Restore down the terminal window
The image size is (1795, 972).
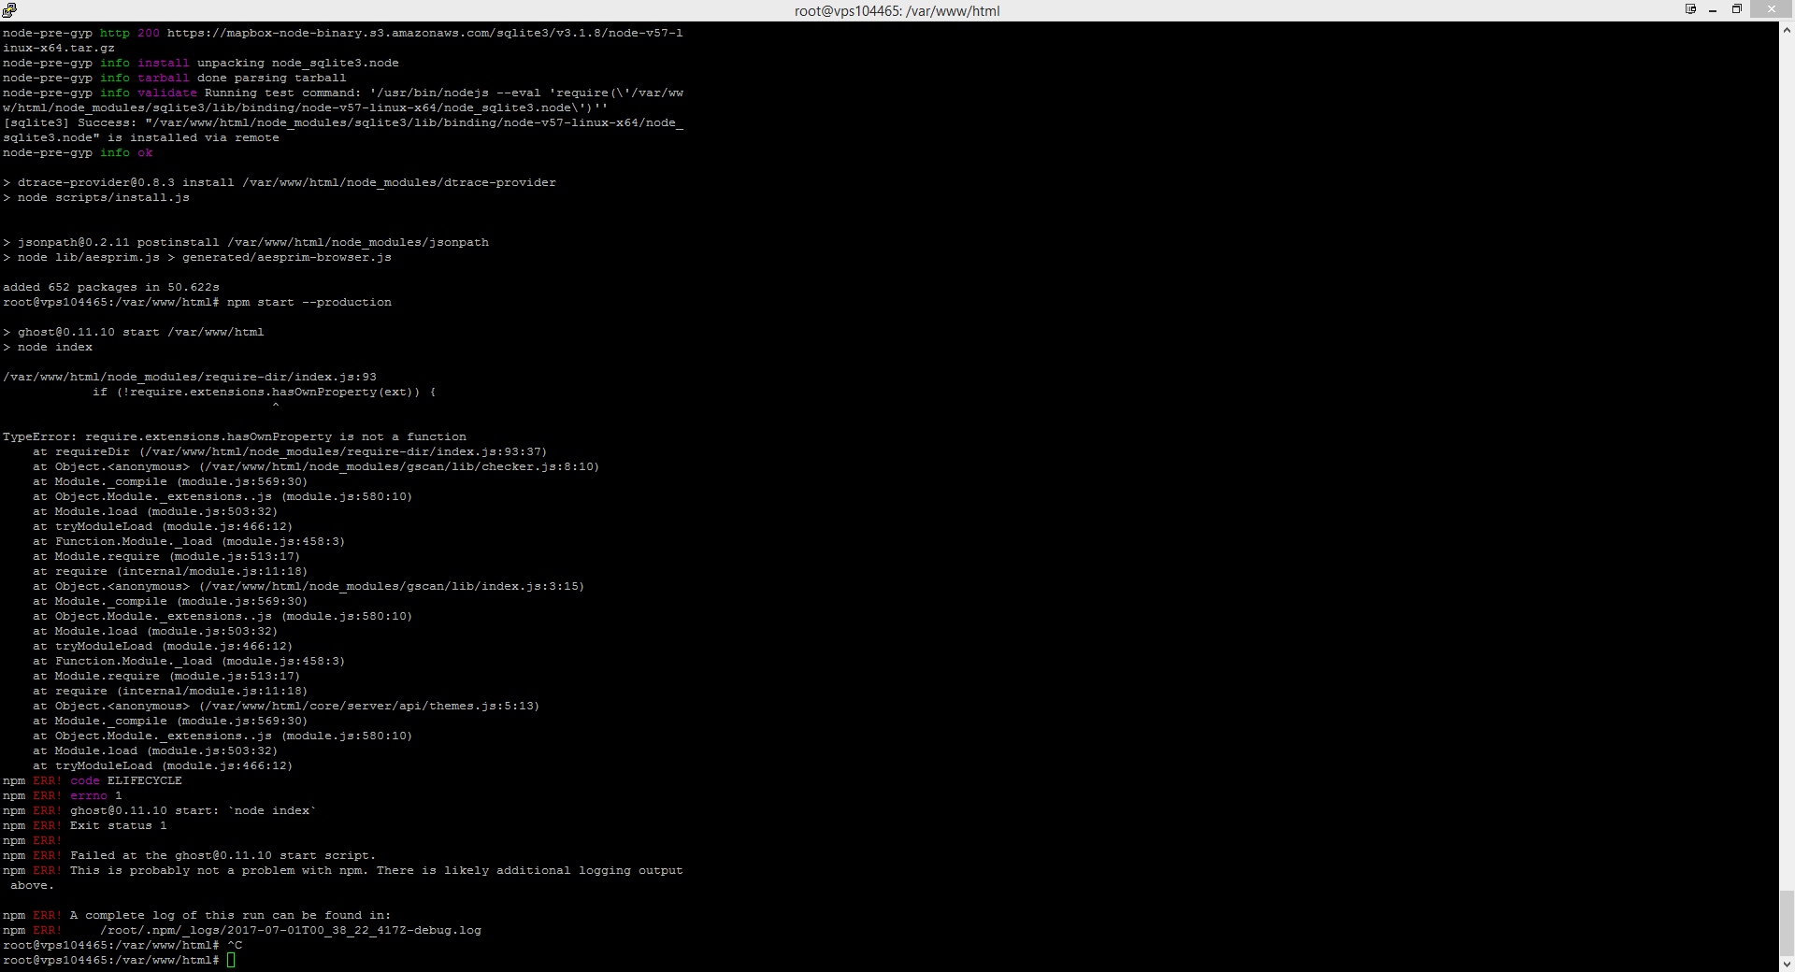[1737, 9]
